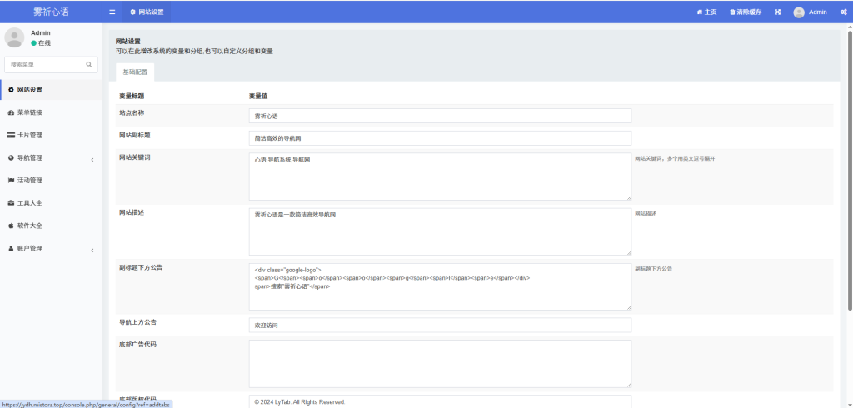This screenshot has height=408, width=853.
Task: Go to 主页 home link
Action: [x=706, y=12]
